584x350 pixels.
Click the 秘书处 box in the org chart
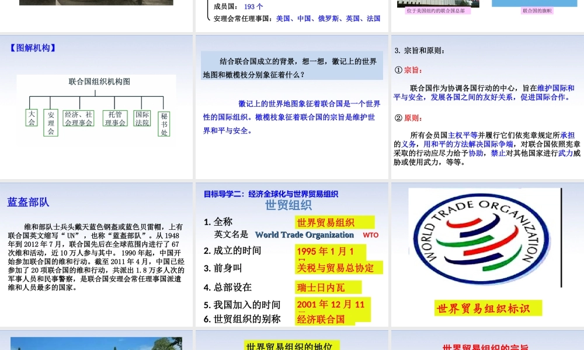[164, 124]
